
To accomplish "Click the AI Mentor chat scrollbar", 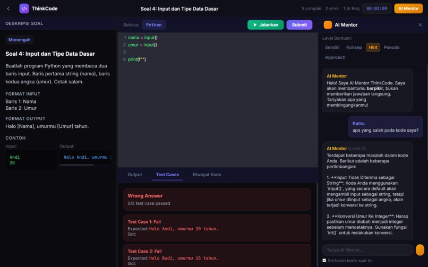I will coord(427,112).
